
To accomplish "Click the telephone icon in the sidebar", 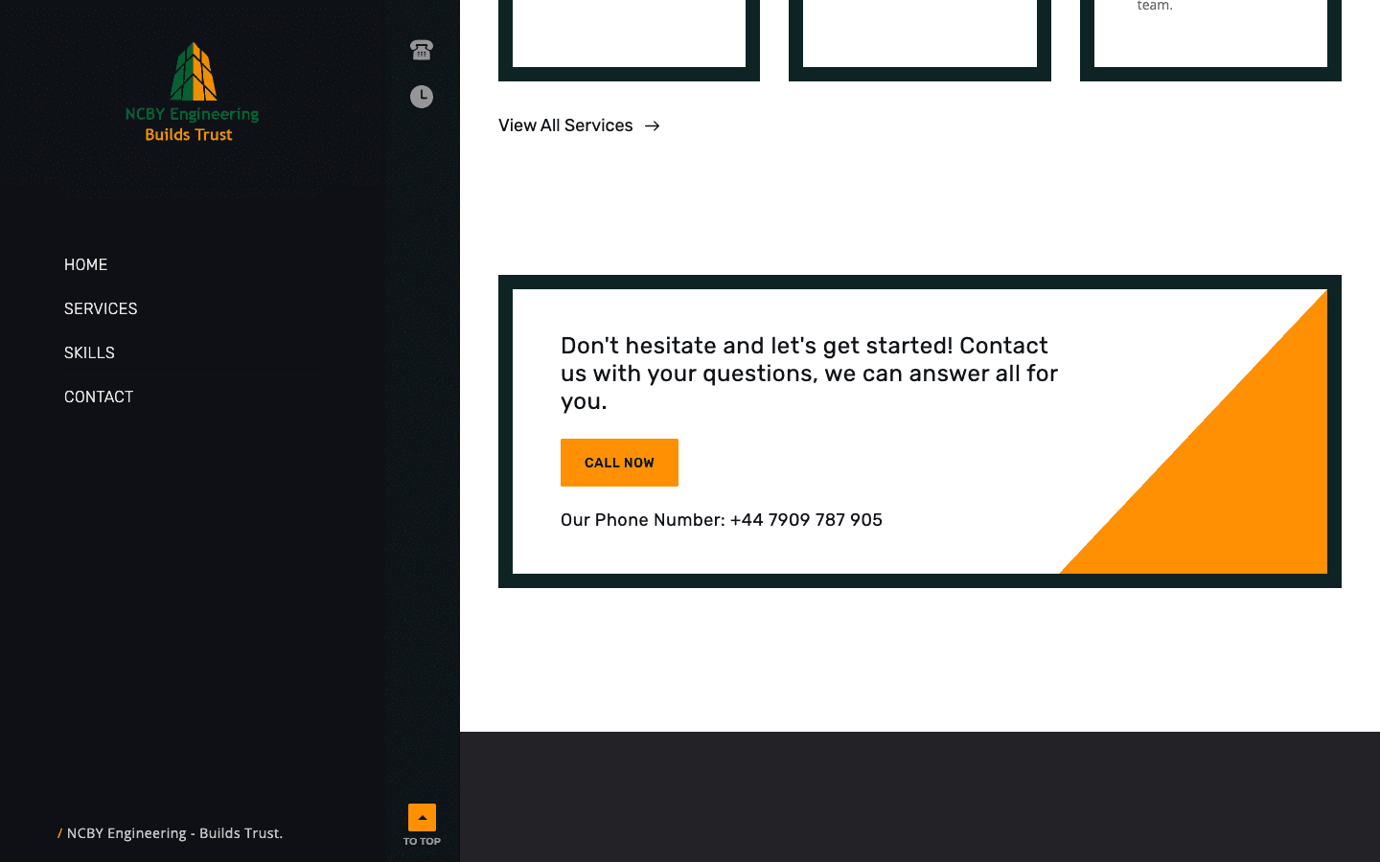I will (x=422, y=50).
